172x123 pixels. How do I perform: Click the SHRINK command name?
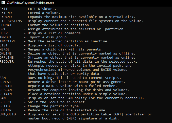[6, 110]
